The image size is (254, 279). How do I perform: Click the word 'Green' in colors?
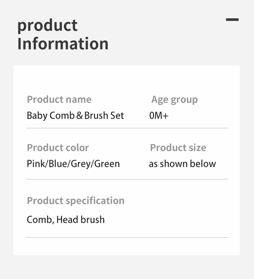coord(107,164)
